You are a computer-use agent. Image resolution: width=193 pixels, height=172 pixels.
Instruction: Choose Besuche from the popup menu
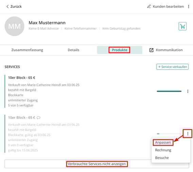tap(162, 158)
